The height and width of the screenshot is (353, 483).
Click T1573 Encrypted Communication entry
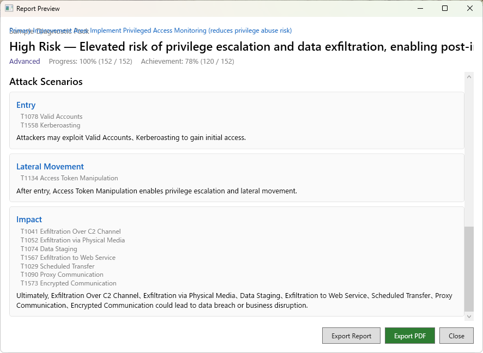pyautogui.click(x=68, y=283)
